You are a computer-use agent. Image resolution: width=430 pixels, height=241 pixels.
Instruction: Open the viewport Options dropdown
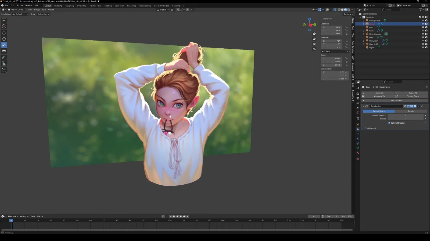pyautogui.click(x=348, y=14)
